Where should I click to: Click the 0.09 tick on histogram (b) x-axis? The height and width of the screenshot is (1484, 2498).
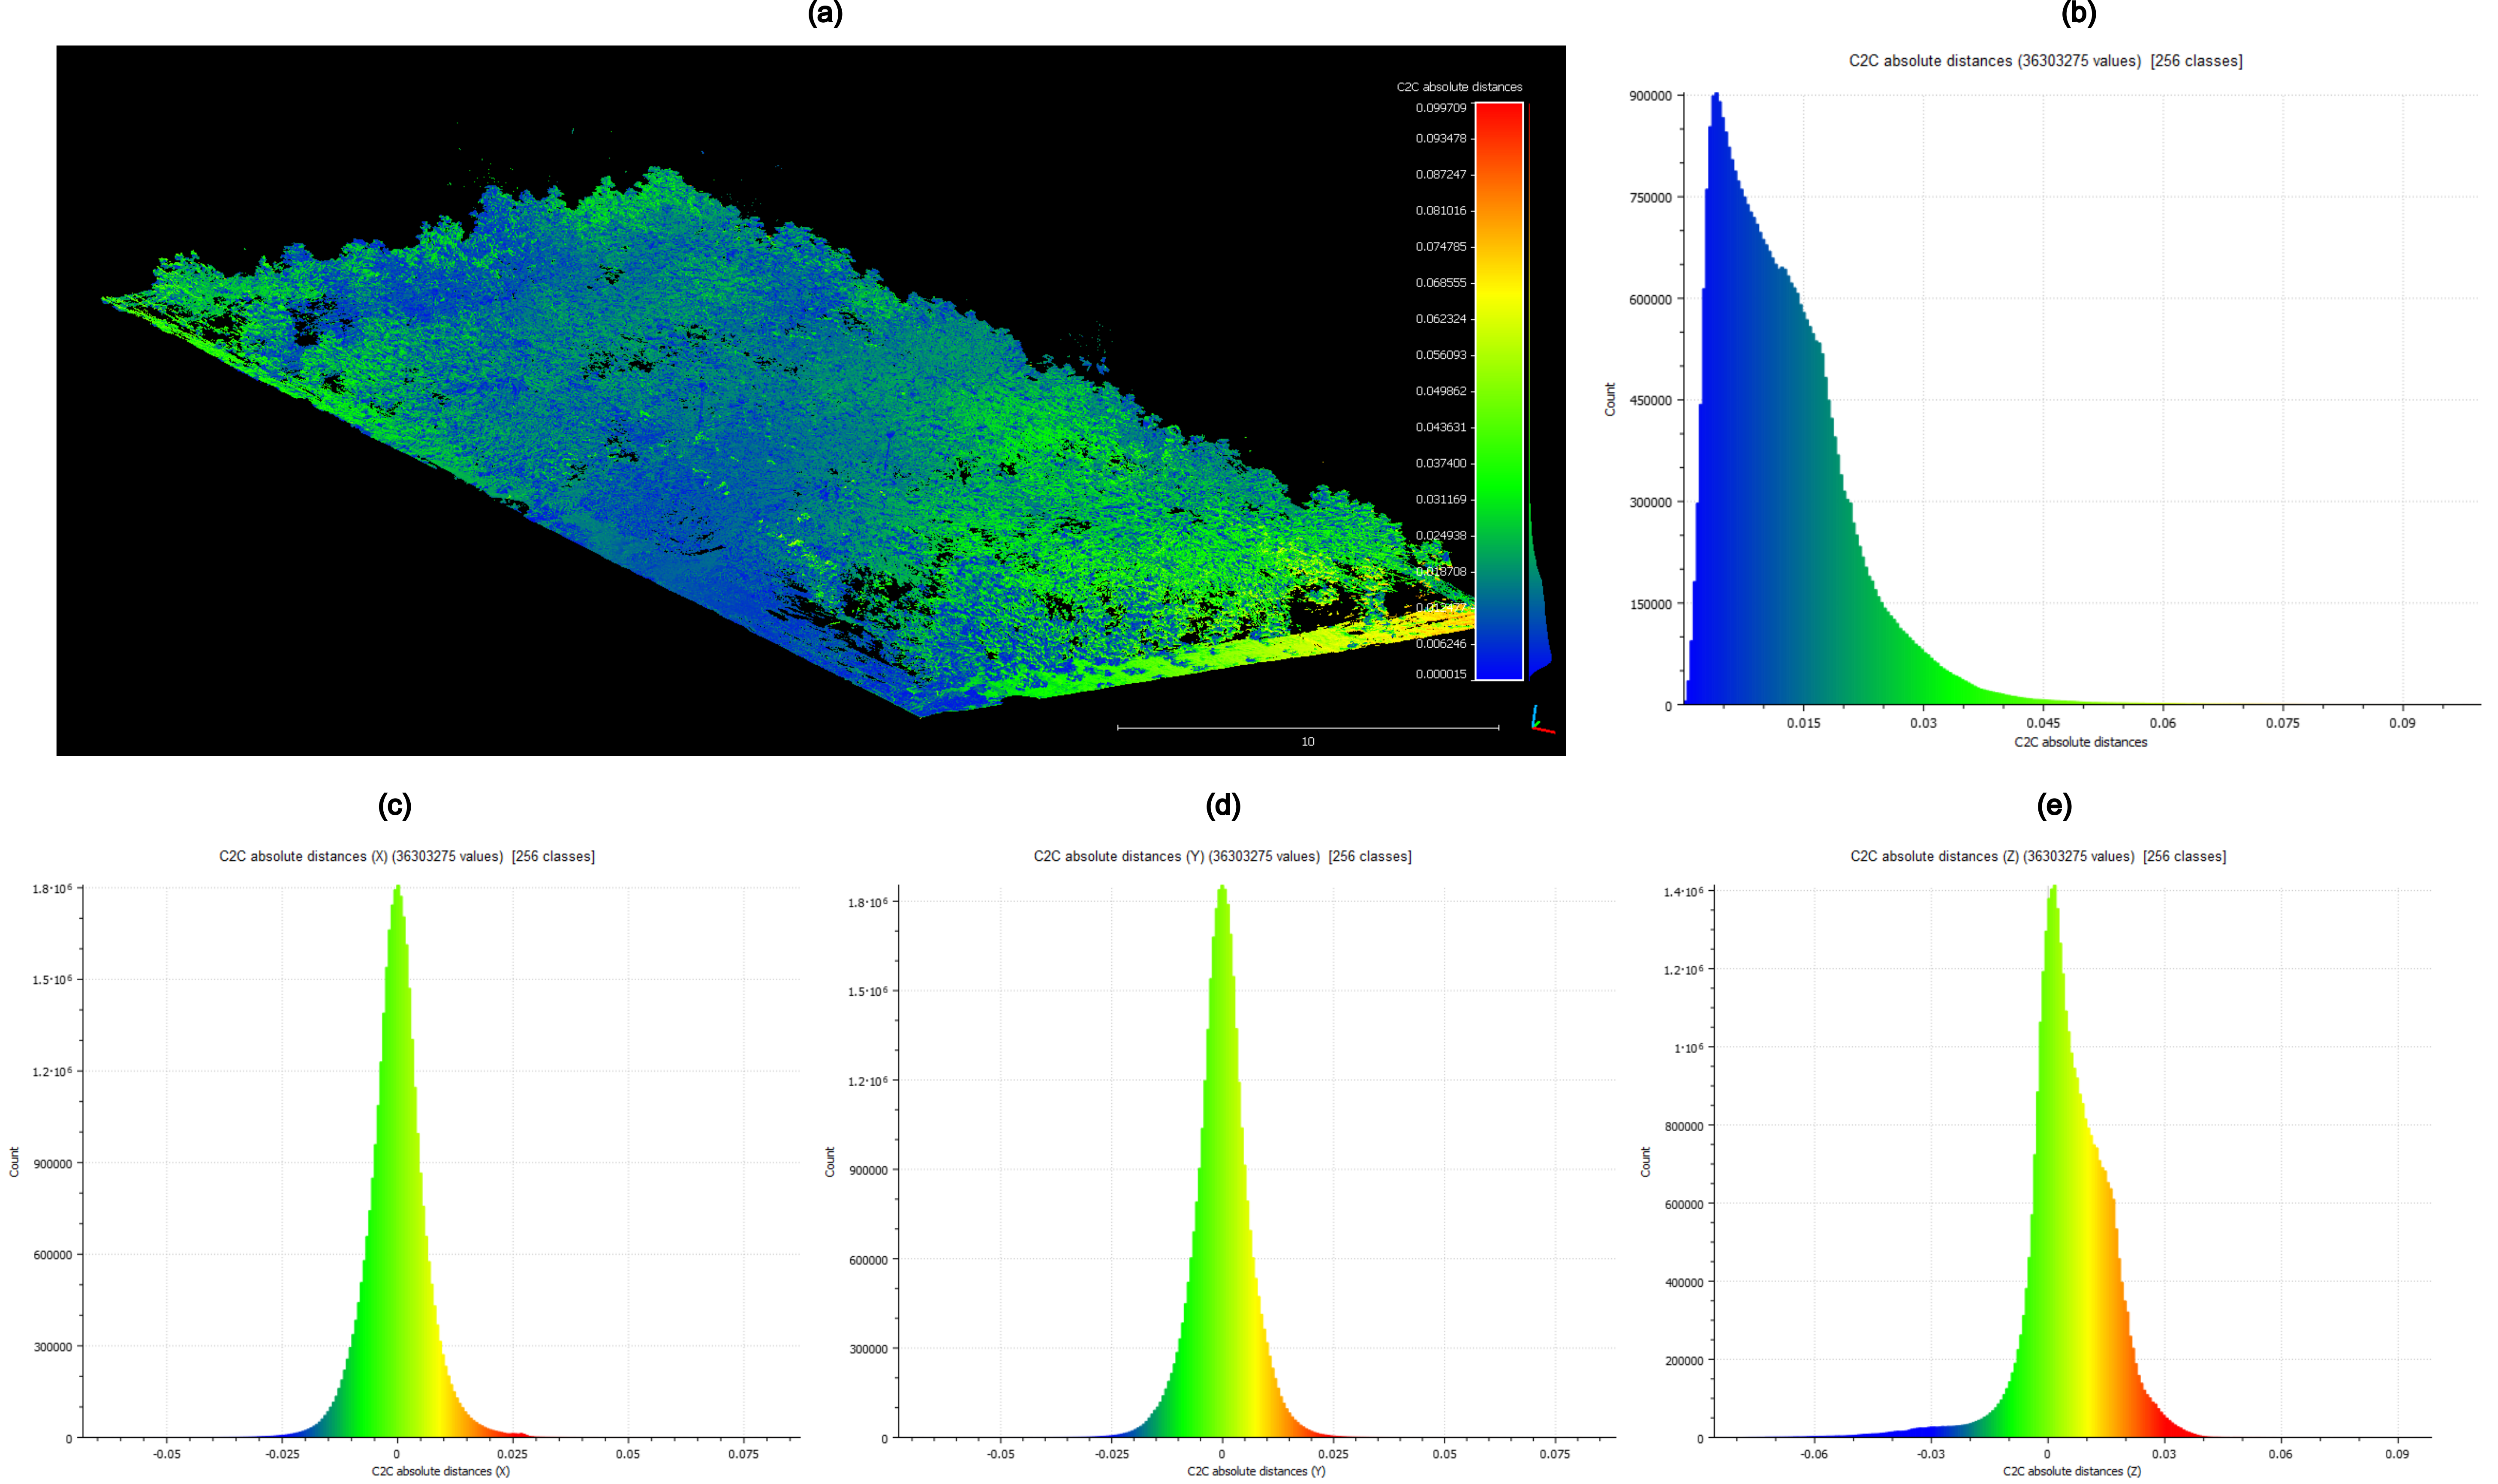click(2402, 723)
